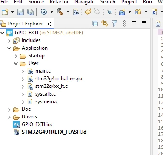Close the Project Explorer tab
Viewport: 163px width, 155px height.
click(49, 24)
